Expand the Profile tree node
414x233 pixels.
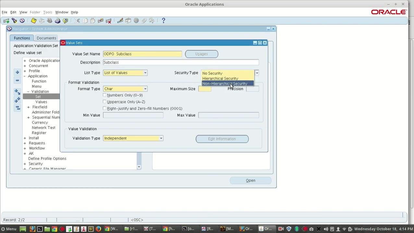pyautogui.click(x=25, y=71)
